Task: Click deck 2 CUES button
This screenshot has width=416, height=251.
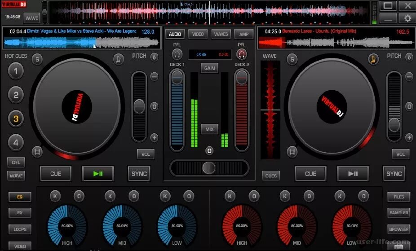Action: [x=271, y=176]
